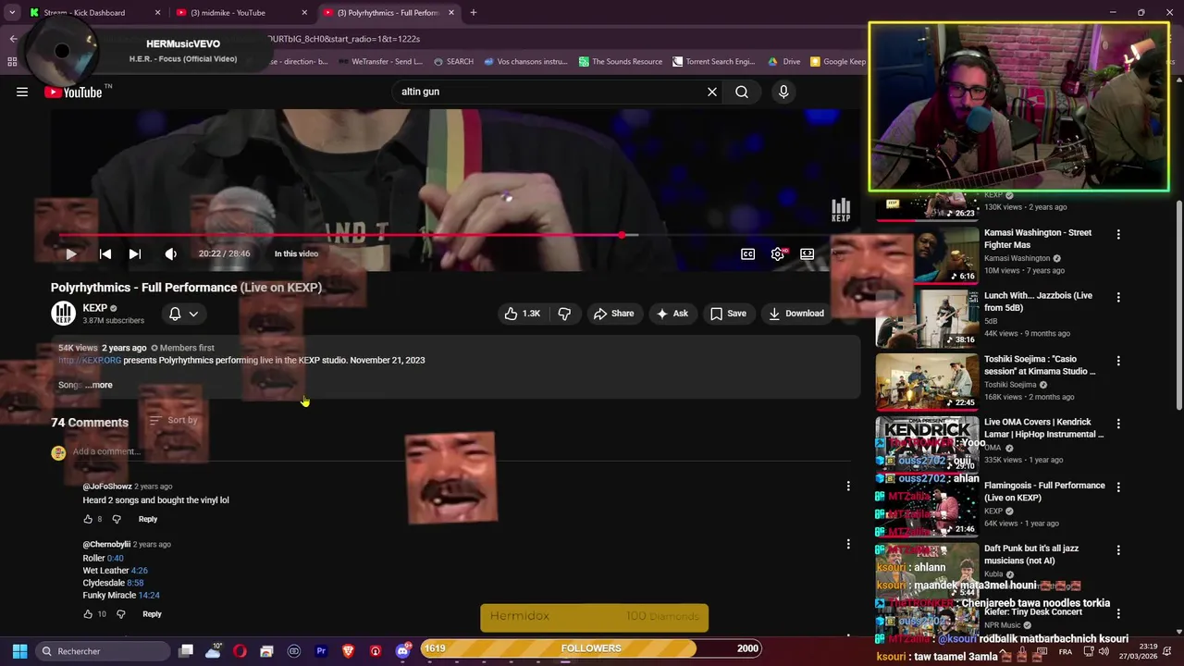Viewport: 1184px width, 666px height.
Task: Select the '(3) Polyrhythmics - Full Perform' tab
Action: click(x=390, y=13)
